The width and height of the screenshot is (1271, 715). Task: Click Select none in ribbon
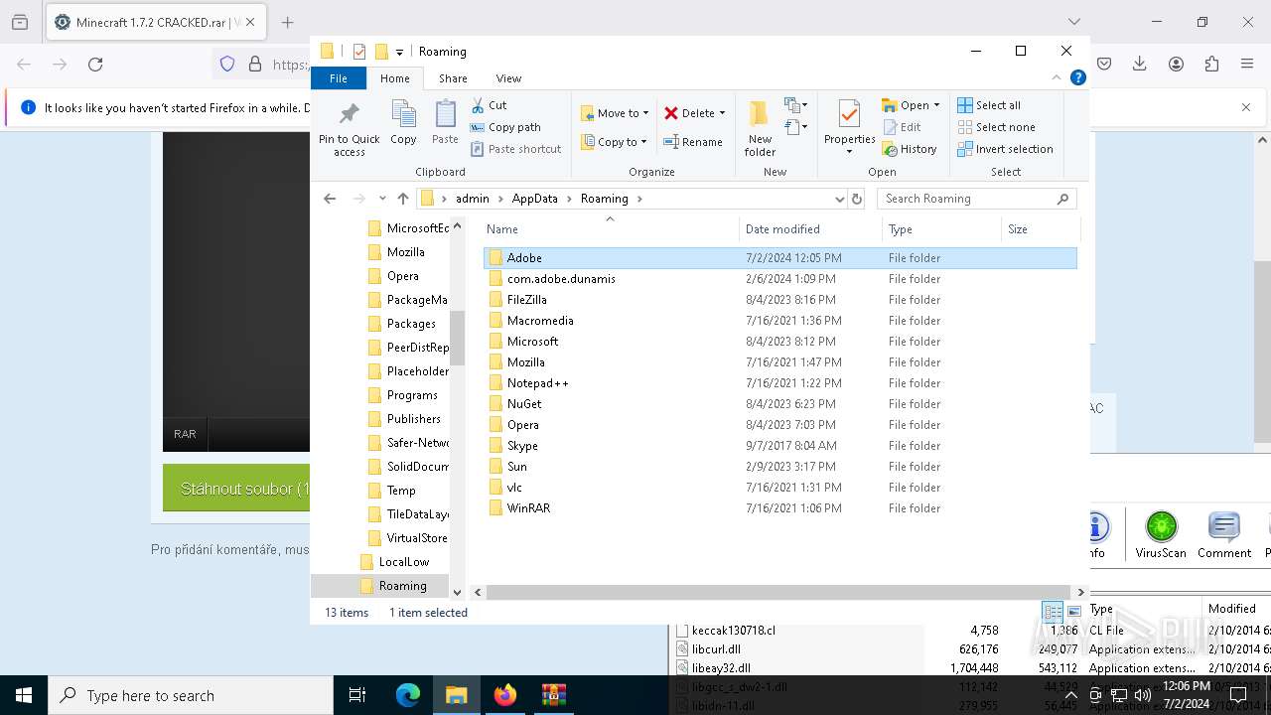996,127
